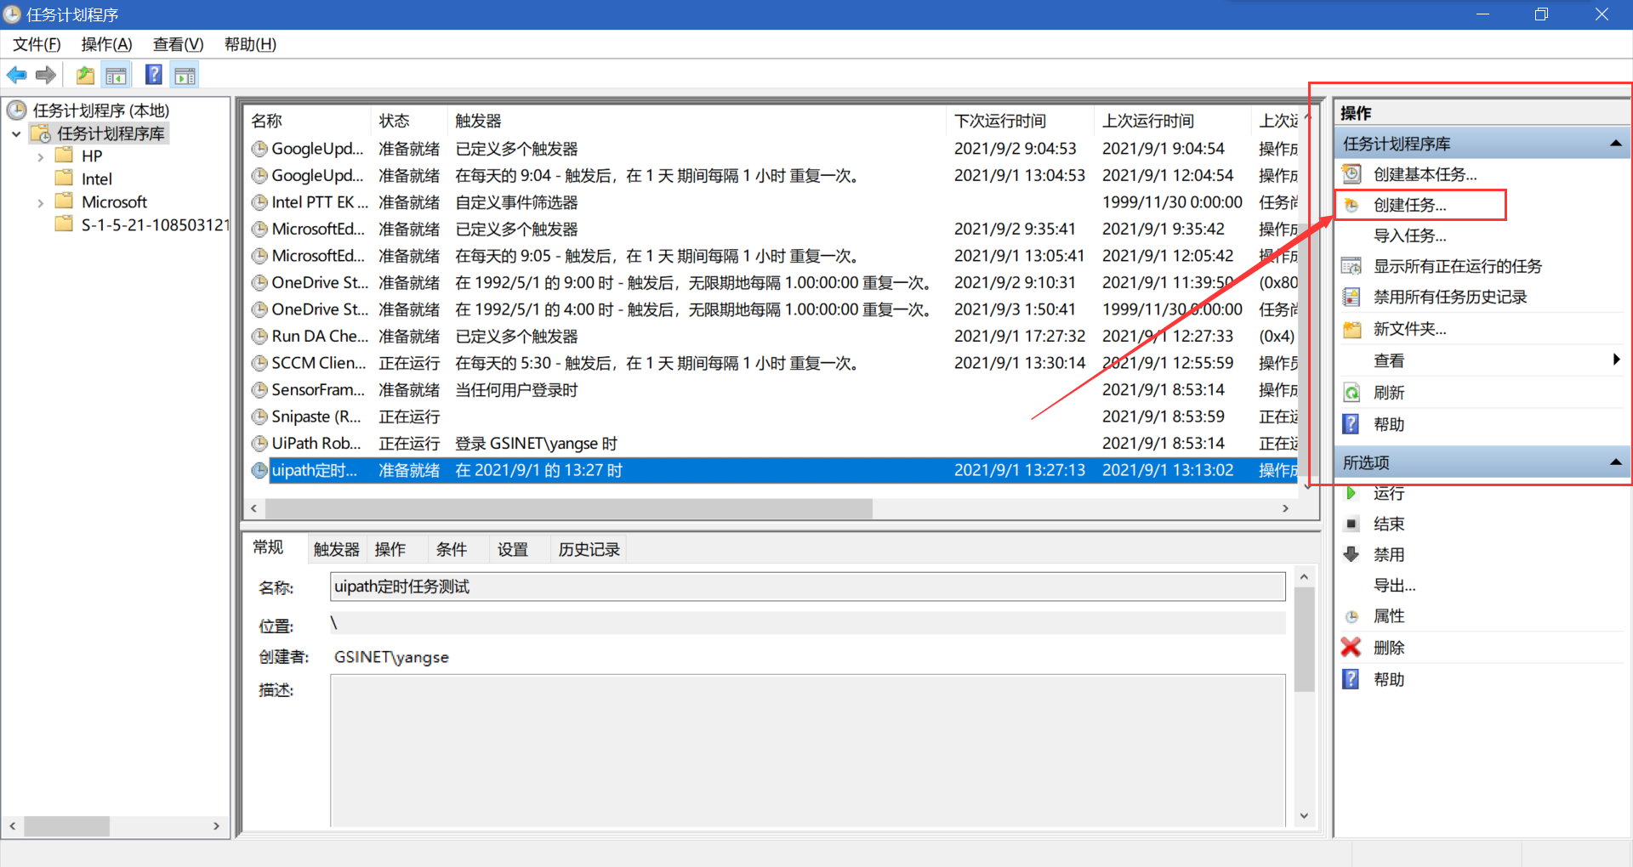Toggle the action pane visibility toolbar icon
Viewport: 1633px width, 867px height.
(185, 74)
